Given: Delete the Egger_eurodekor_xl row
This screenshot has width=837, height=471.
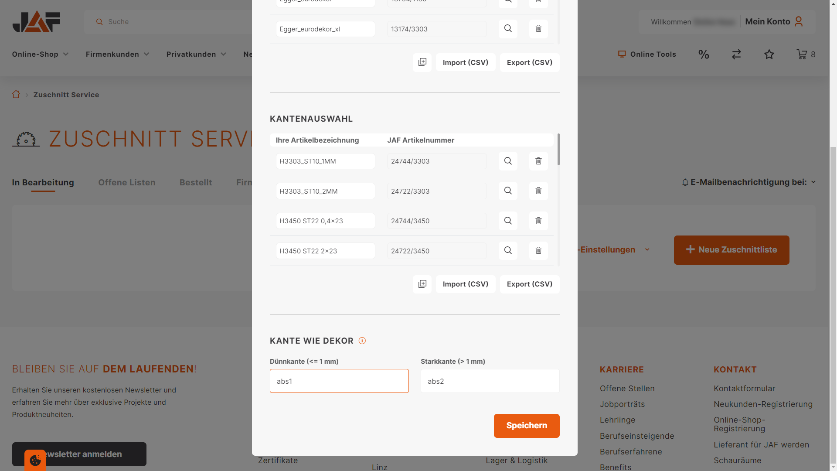Looking at the screenshot, I should [x=538, y=29].
